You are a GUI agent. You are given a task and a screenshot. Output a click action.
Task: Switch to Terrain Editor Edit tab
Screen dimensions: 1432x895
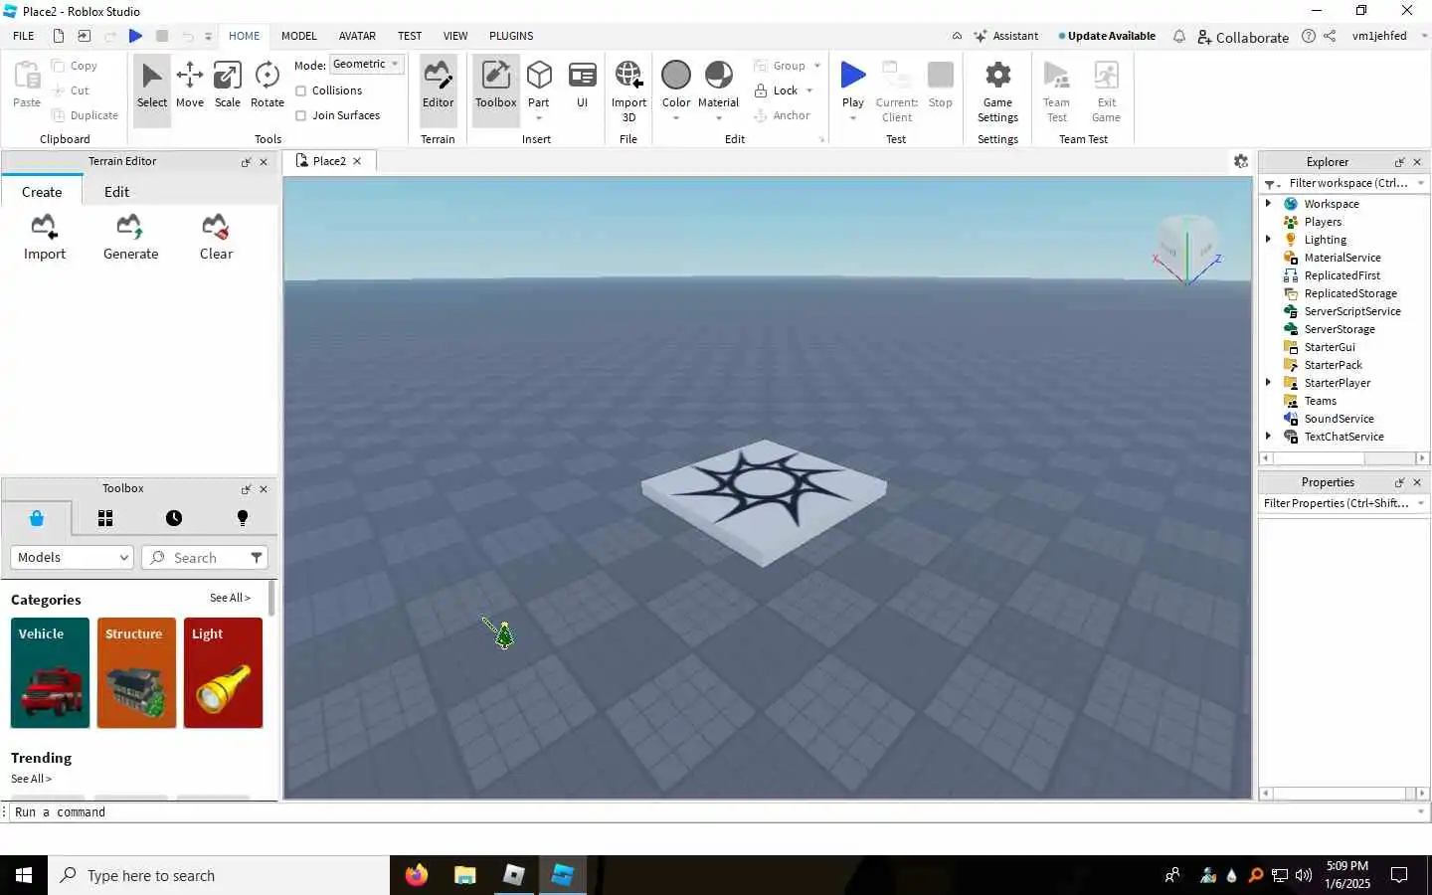point(116,192)
